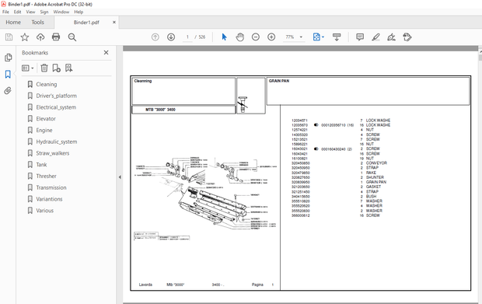Open bookmarks options dropdown menu
Viewport: 482px width, 304px height.
point(28,68)
